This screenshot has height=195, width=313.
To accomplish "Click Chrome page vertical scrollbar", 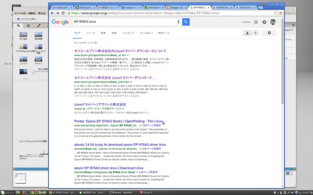I will point(282,62).
